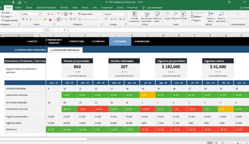Viewport: 249px width, 144px height.
Task: Decrease the indent
Action: 71,19
